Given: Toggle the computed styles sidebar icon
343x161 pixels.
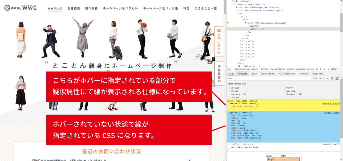Looking at the screenshot, I should click(x=337, y=78).
